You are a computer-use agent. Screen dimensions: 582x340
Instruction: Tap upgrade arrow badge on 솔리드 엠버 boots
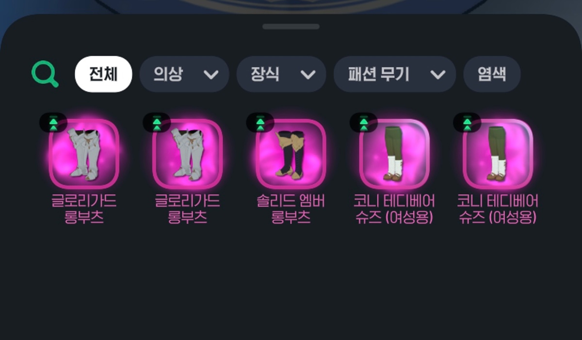pyautogui.click(x=260, y=123)
